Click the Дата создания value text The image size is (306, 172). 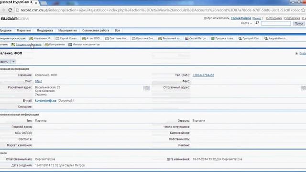[60, 165]
